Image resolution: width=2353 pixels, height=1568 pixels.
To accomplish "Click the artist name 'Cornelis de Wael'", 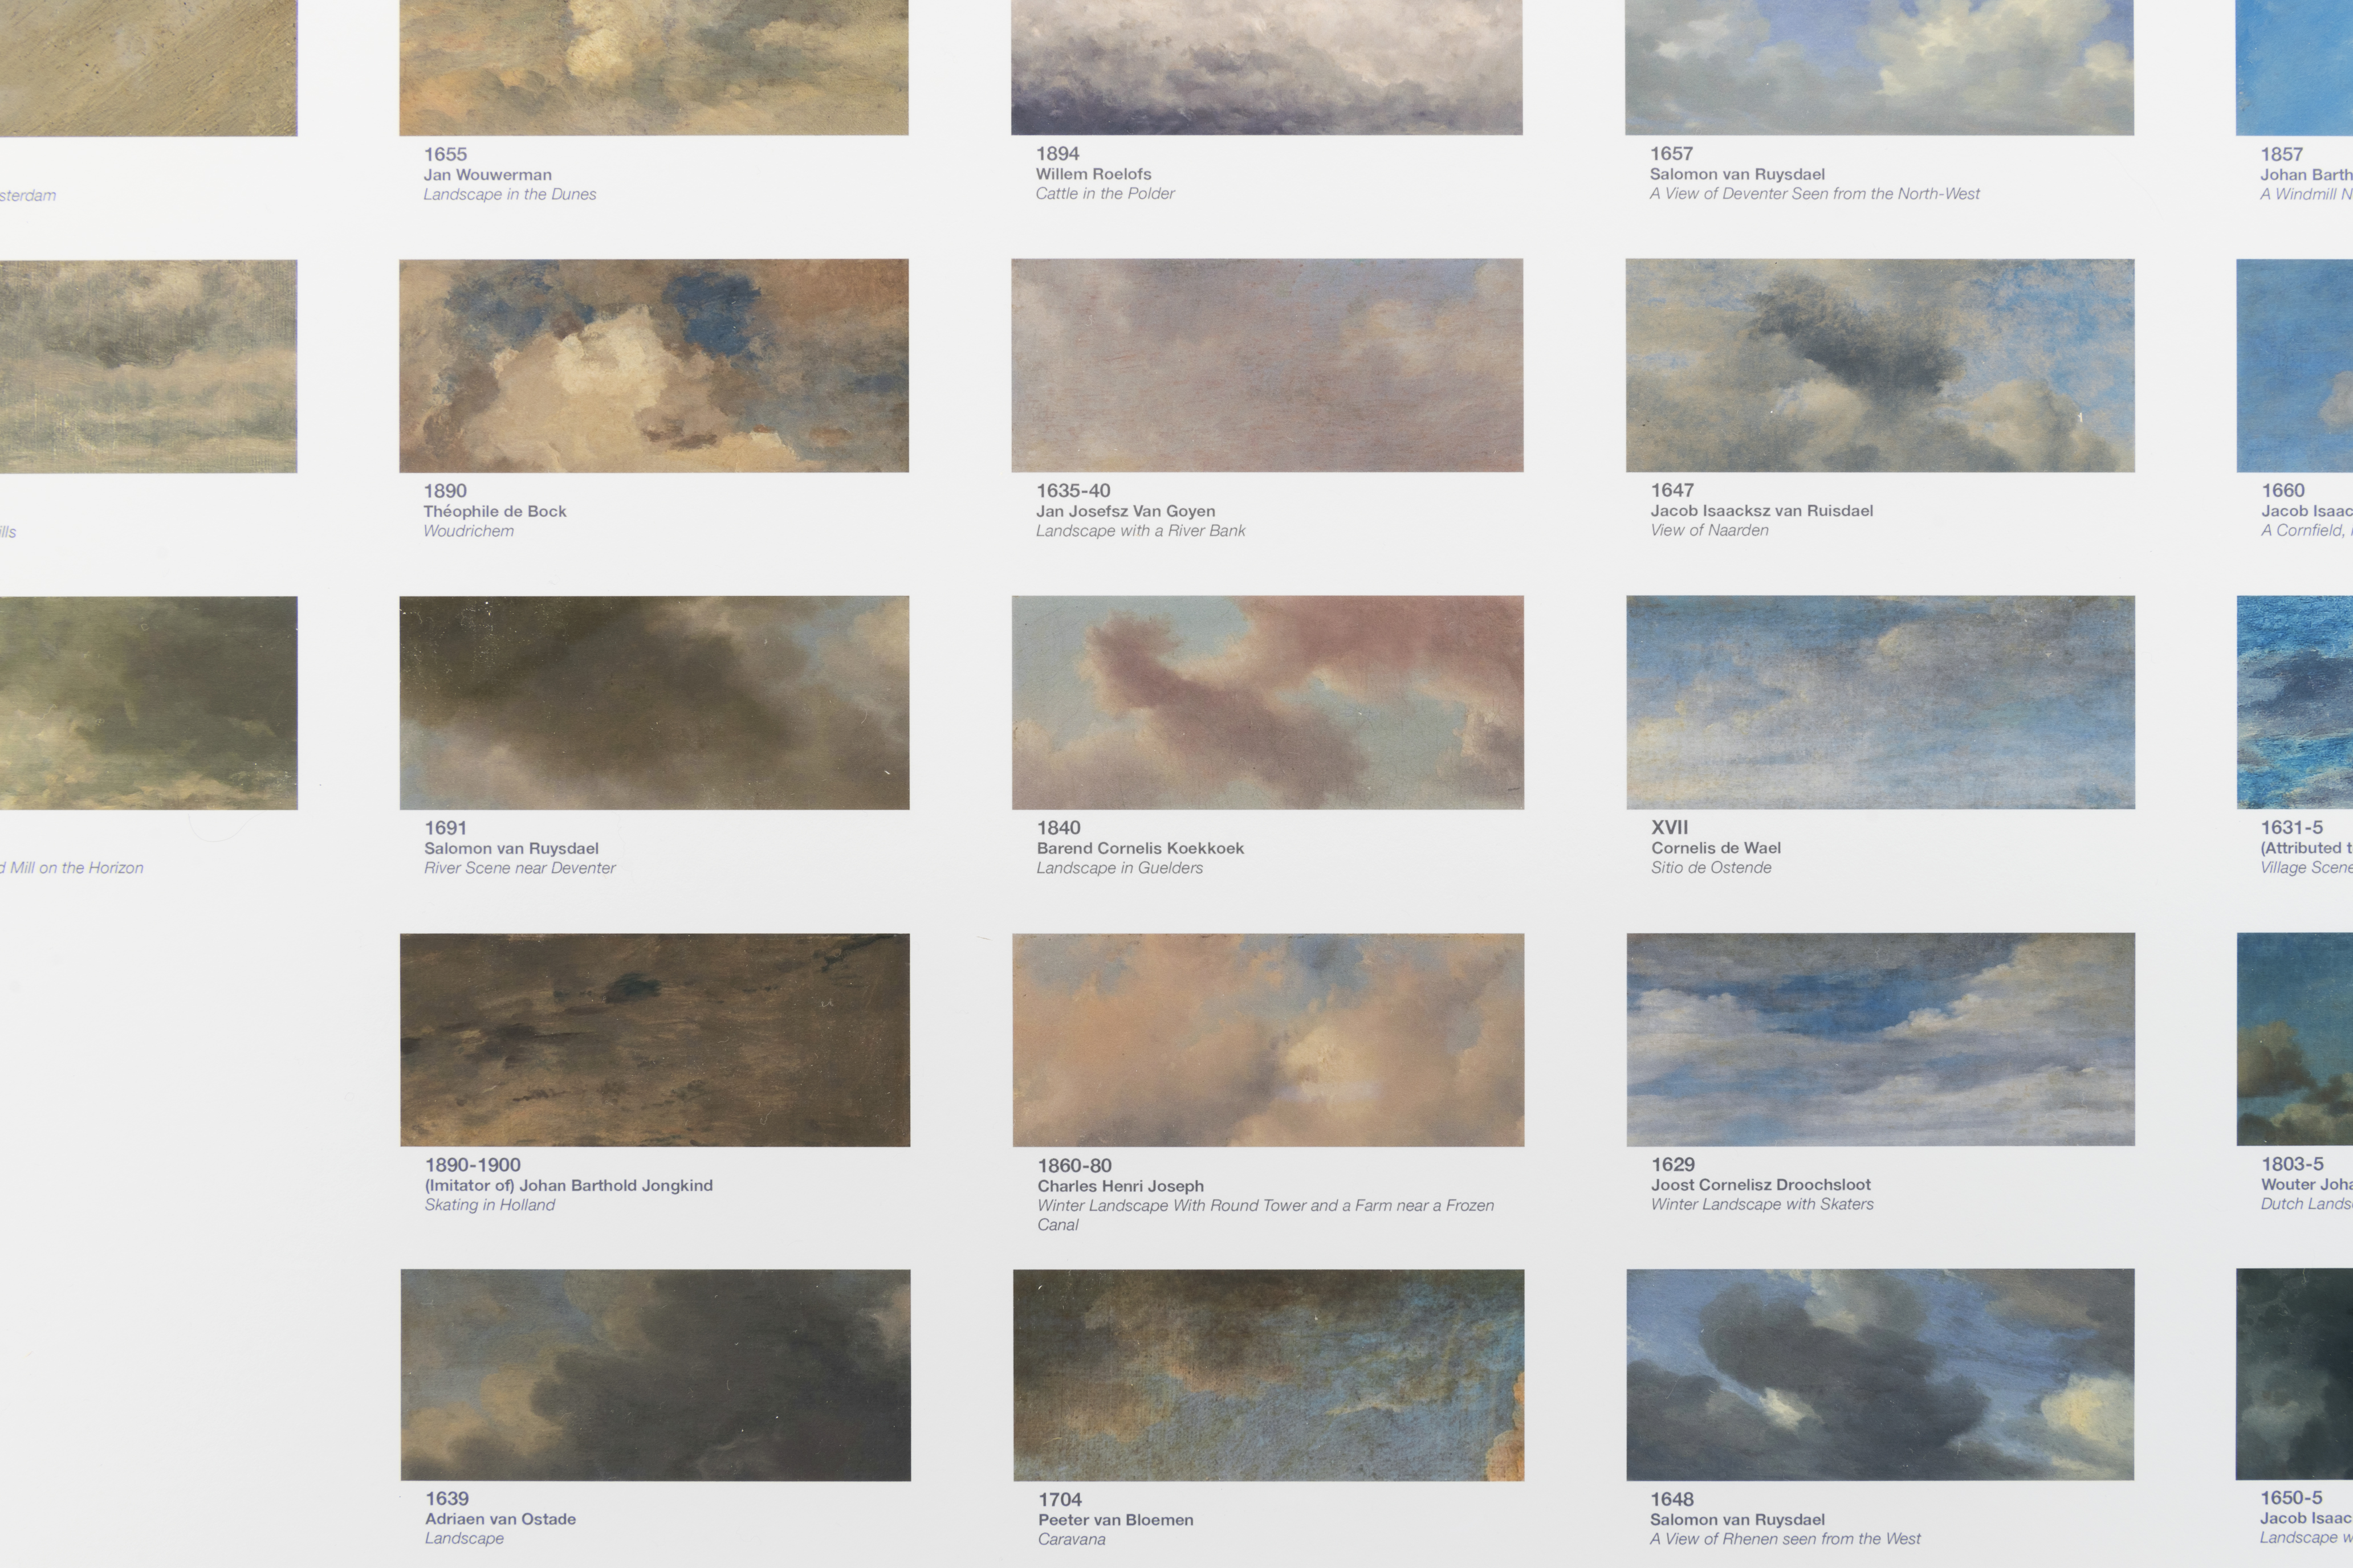I will coord(1716,848).
